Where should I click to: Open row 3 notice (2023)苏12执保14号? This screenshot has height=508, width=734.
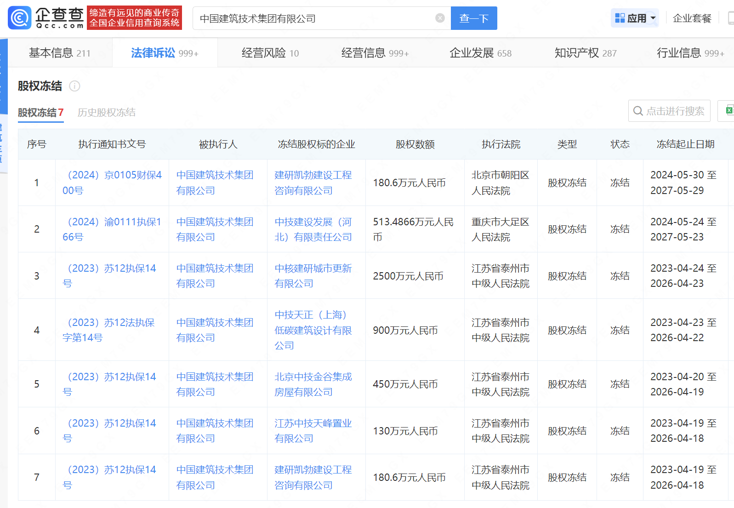[x=109, y=275]
